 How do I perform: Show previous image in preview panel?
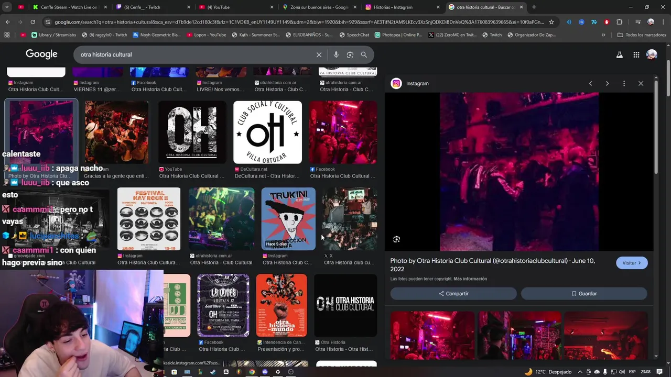[591, 83]
